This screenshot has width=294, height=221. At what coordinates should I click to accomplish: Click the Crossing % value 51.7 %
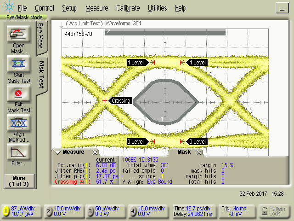(105, 182)
